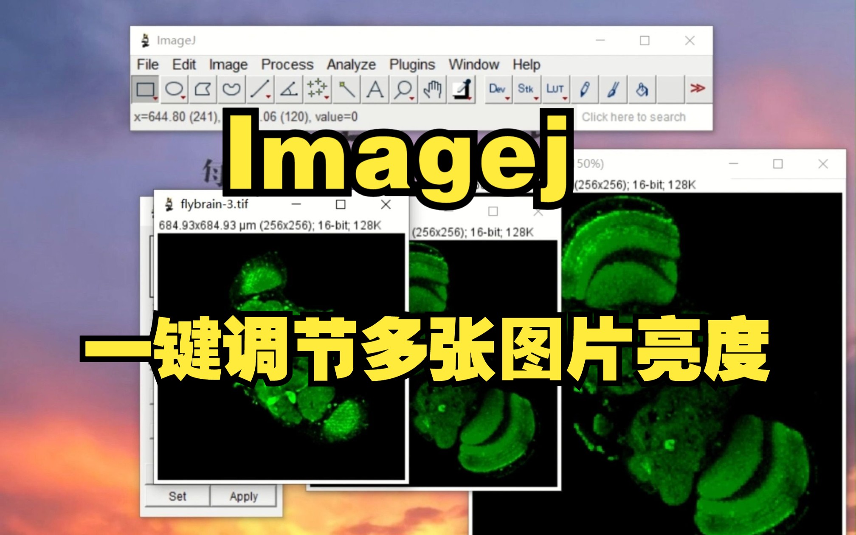Maximize the main ImageJ window

pyautogui.click(x=645, y=40)
